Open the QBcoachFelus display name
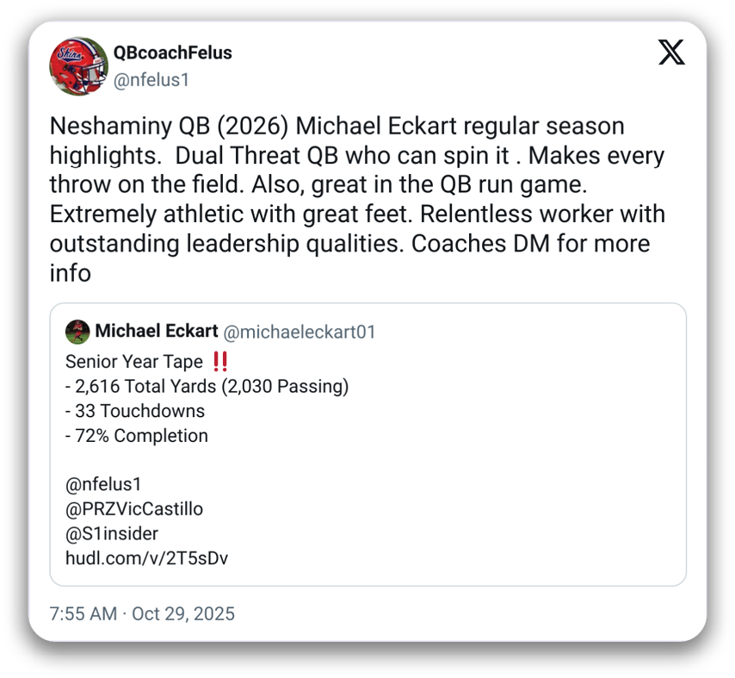 [172, 53]
